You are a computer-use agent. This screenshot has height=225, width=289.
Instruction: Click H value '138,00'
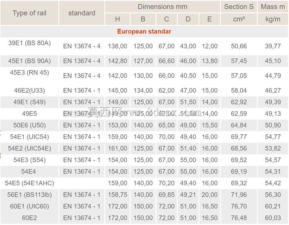(x=117, y=46)
